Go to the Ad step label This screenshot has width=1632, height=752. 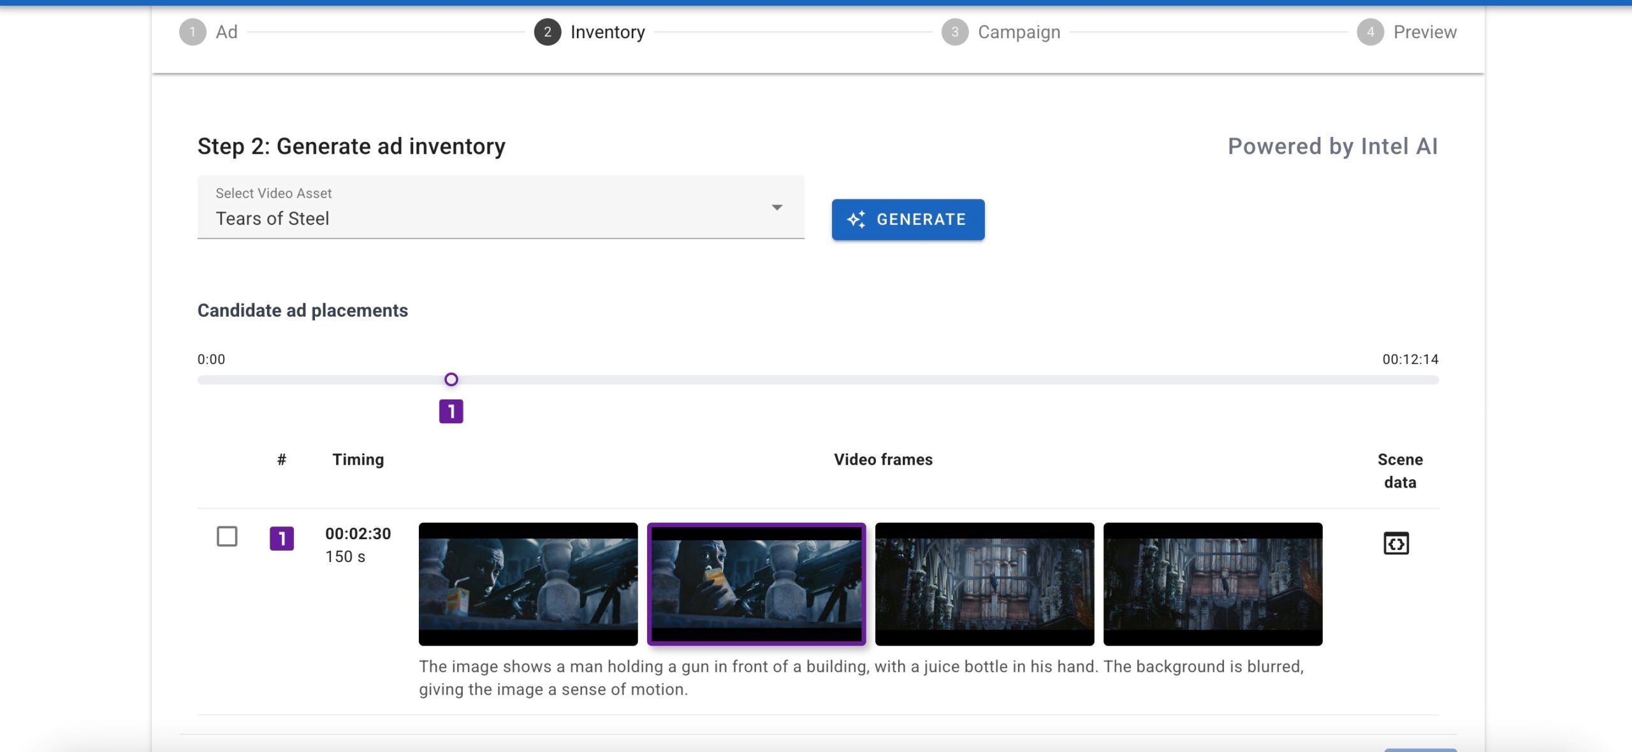[x=226, y=32]
